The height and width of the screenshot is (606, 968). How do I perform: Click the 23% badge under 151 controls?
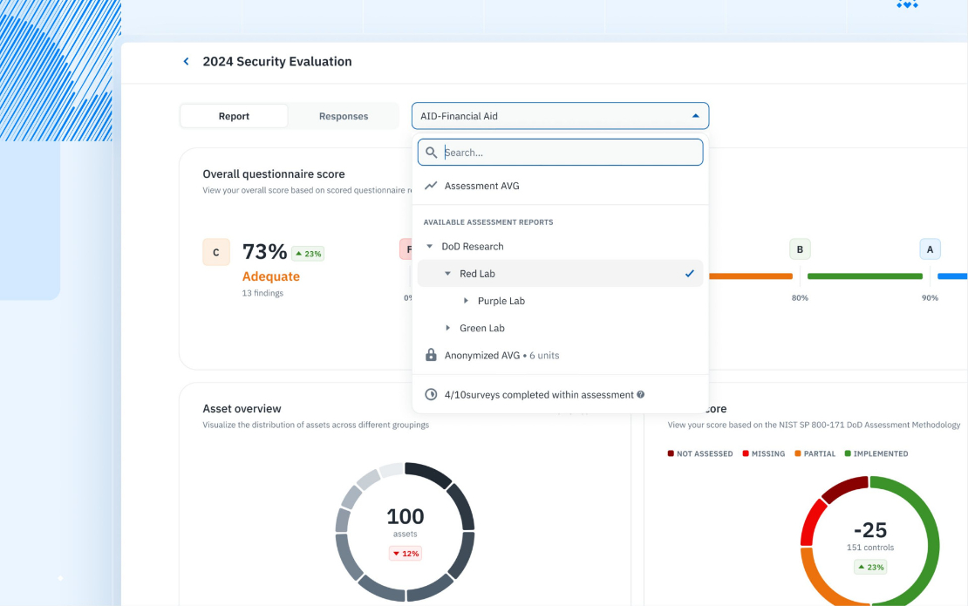[x=870, y=567]
